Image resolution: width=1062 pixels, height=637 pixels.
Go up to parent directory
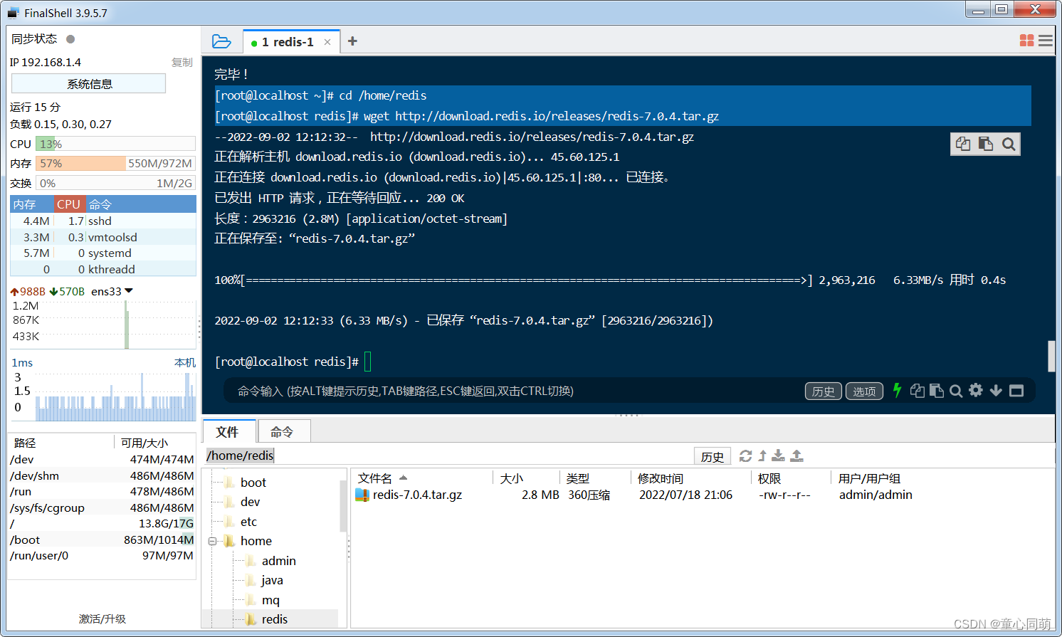[x=762, y=456]
